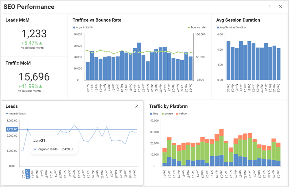Select the highlighted Jan-21 axis label

28,173
